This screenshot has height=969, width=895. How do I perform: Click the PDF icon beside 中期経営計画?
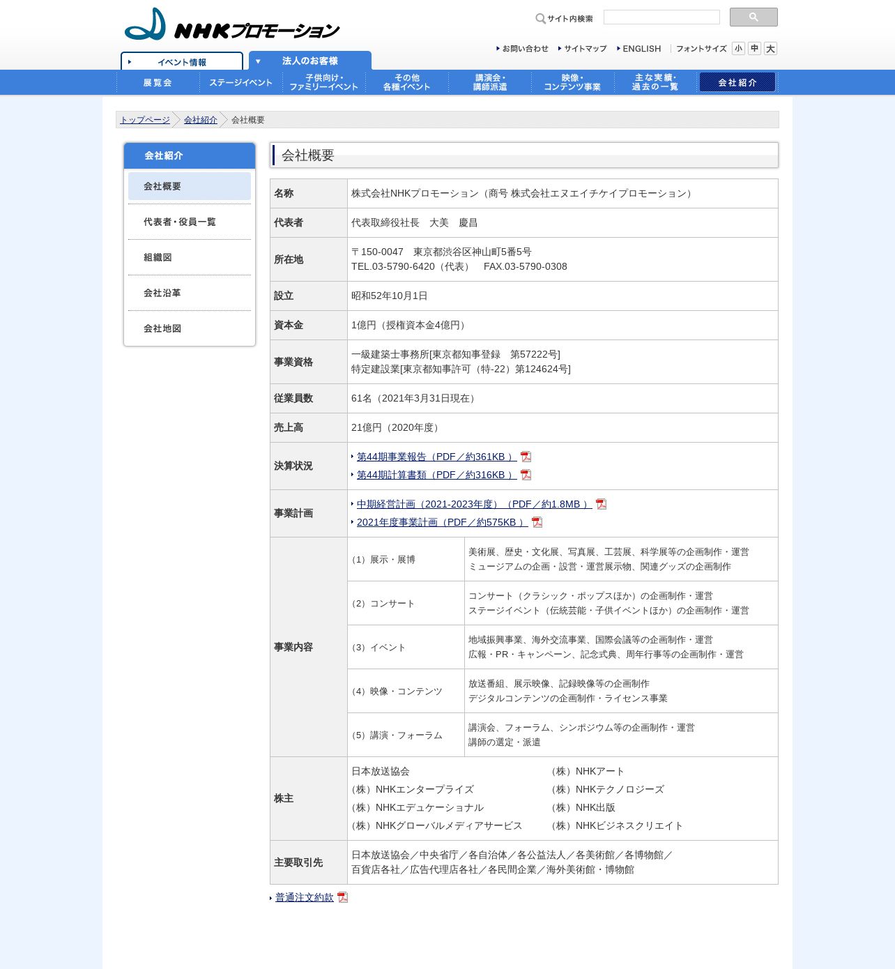click(x=602, y=504)
